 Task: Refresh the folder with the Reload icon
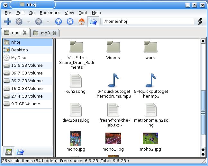pyautogui.click(x=70, y=22)
